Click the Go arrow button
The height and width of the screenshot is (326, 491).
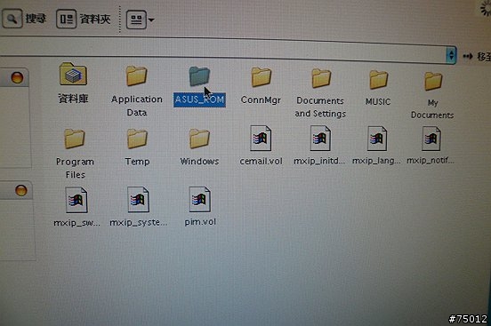point(468,57)
